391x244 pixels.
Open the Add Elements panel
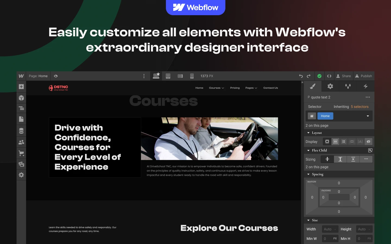[21, 87]
